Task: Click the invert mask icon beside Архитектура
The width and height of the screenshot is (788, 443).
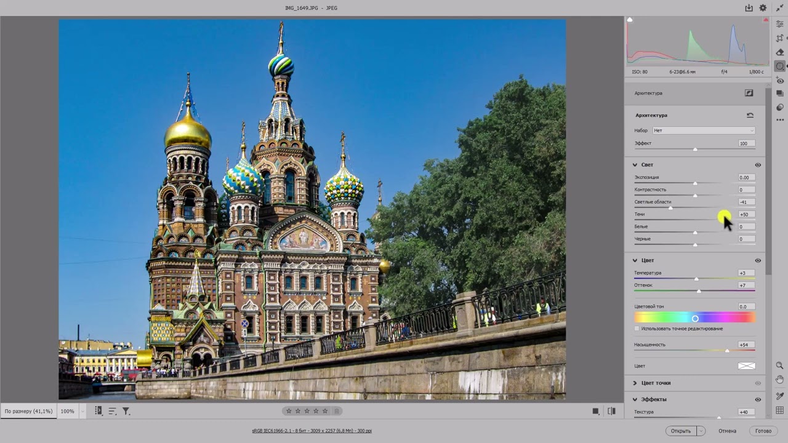Action: click(749, 93)
